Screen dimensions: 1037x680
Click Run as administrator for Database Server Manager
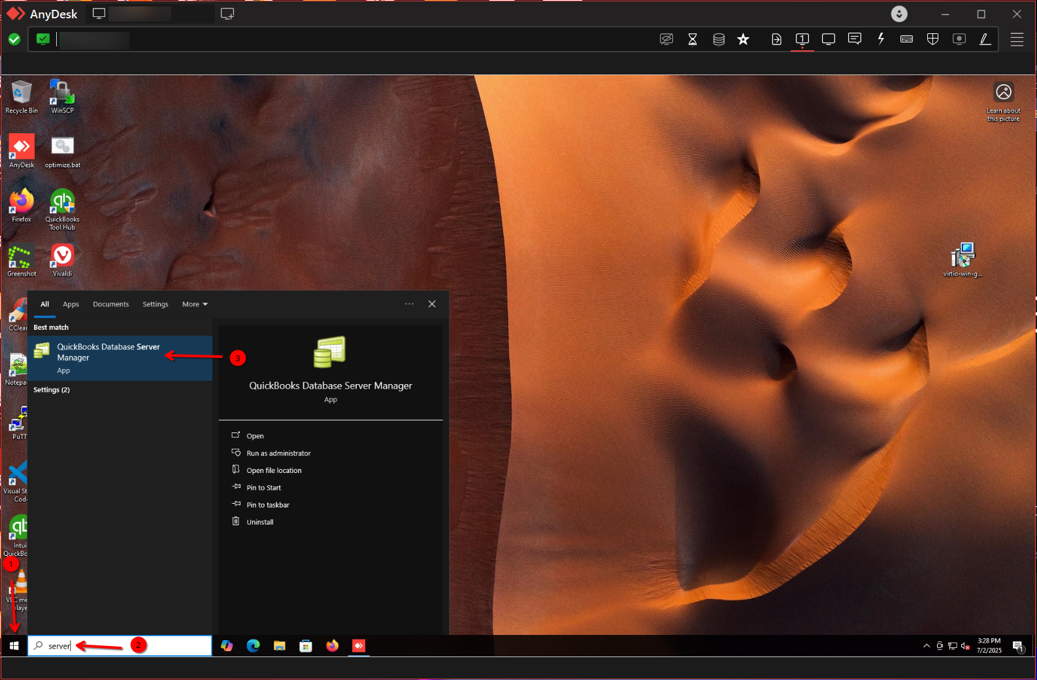coord(278,453)
